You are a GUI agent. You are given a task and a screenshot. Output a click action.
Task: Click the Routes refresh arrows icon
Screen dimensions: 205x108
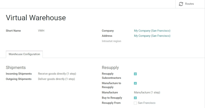pos(181,4)
